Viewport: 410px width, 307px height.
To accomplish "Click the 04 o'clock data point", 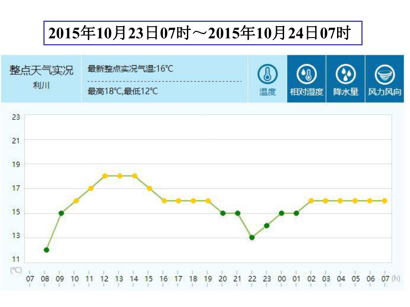I will click(340, 201).
